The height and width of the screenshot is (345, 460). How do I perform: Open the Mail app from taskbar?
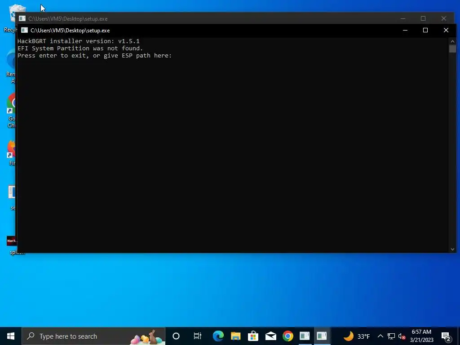point(270,336)
